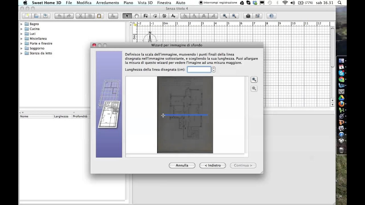This screenshot has height=205, width=365.
Task: Open the Finestra menu
Action: (164, 3)
